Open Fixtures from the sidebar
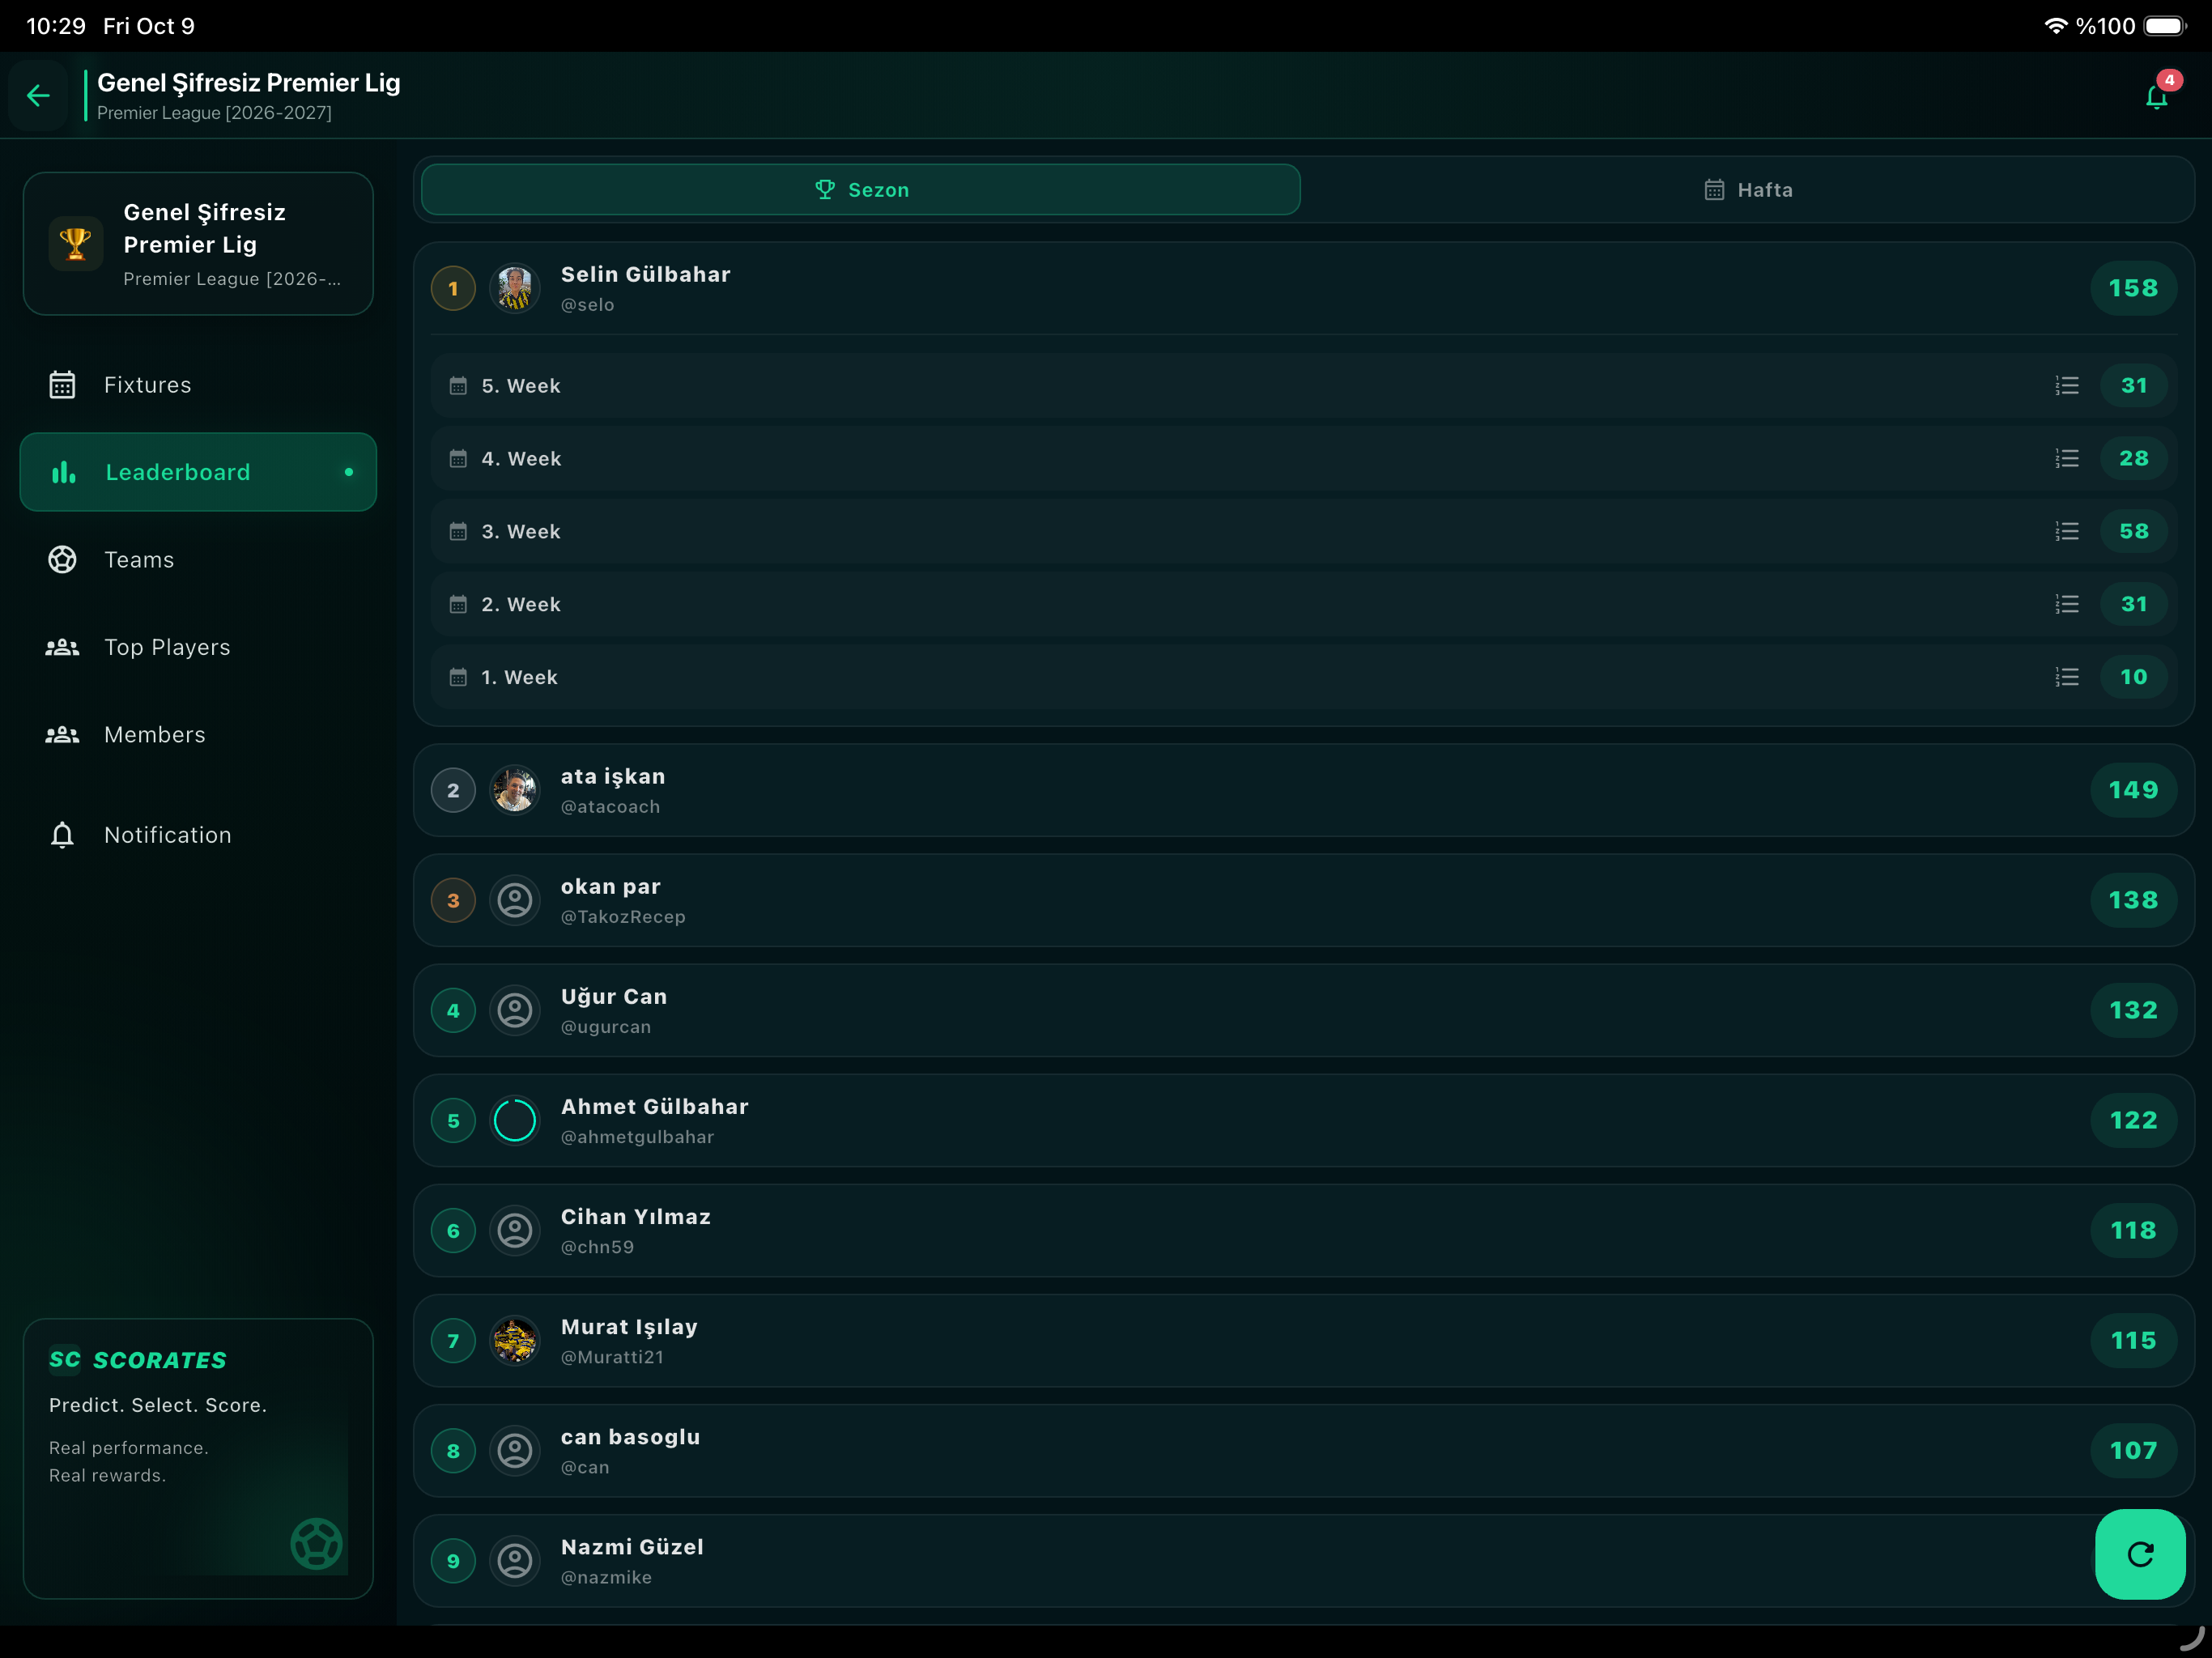The height and width of the screenshot is (1658, 2212). pyautogui.click(x=198, y=385)
